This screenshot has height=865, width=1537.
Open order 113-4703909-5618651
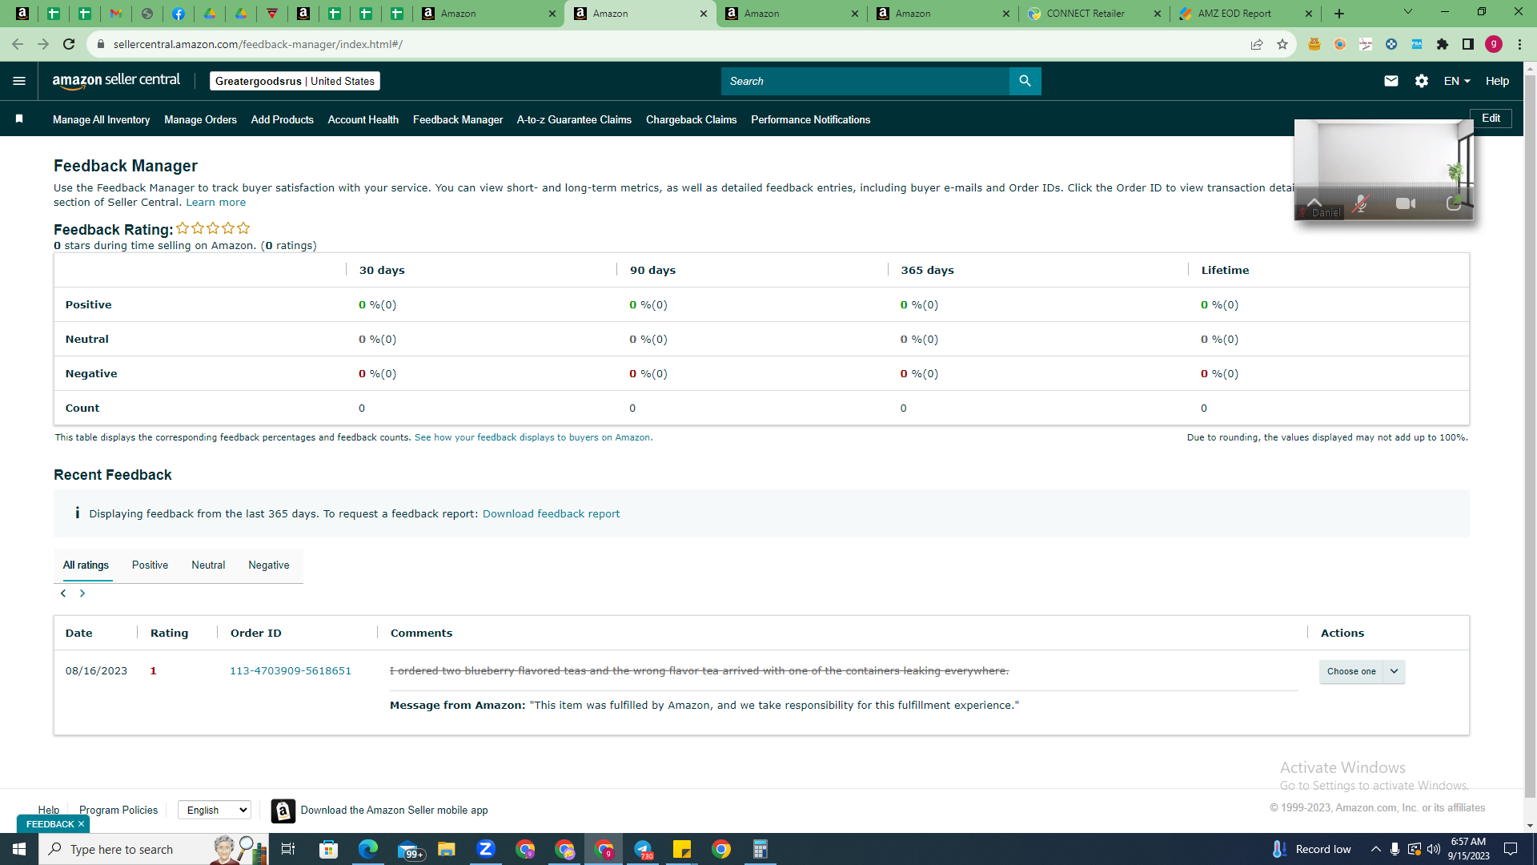(291, 670)
